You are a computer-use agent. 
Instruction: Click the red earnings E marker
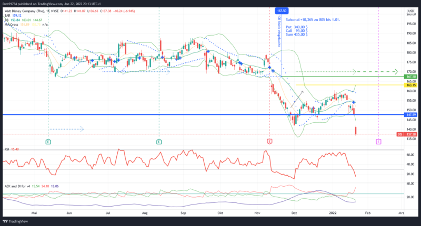pos(269,142)
